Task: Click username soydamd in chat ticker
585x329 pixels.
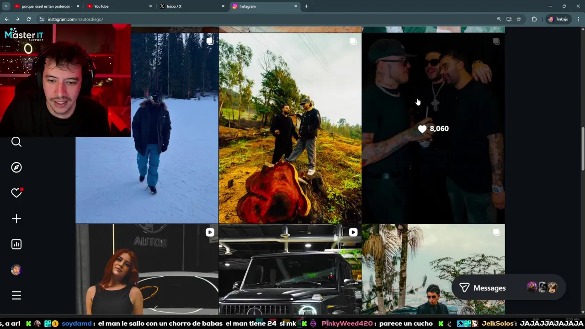Action: 77,324
